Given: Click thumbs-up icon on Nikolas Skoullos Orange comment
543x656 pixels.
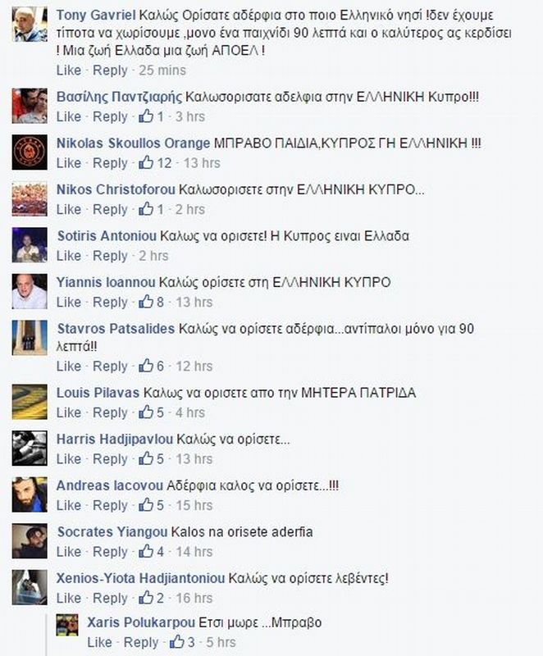Looking at the screenshot, I should [x=146, y=162].
